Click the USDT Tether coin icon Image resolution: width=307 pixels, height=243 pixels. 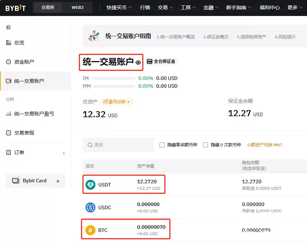(x=90, y=184)
